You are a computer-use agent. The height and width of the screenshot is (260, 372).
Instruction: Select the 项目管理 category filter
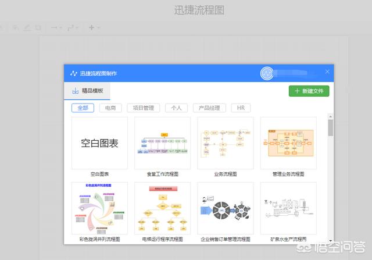point(144,108)
